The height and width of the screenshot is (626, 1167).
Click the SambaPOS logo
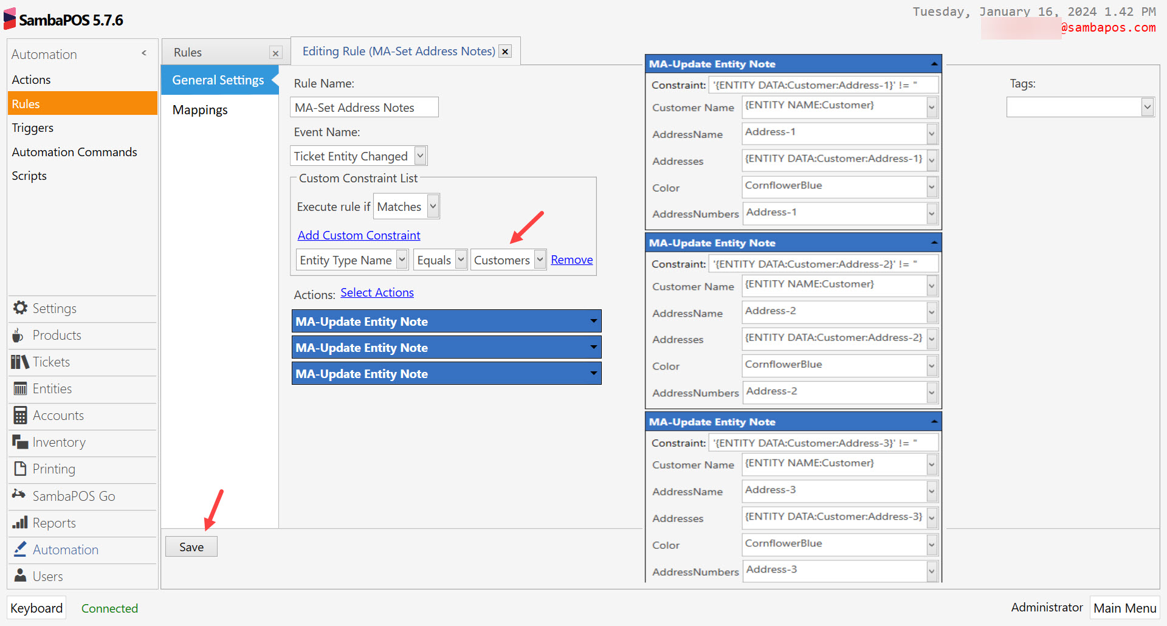[x=9, y=18]
